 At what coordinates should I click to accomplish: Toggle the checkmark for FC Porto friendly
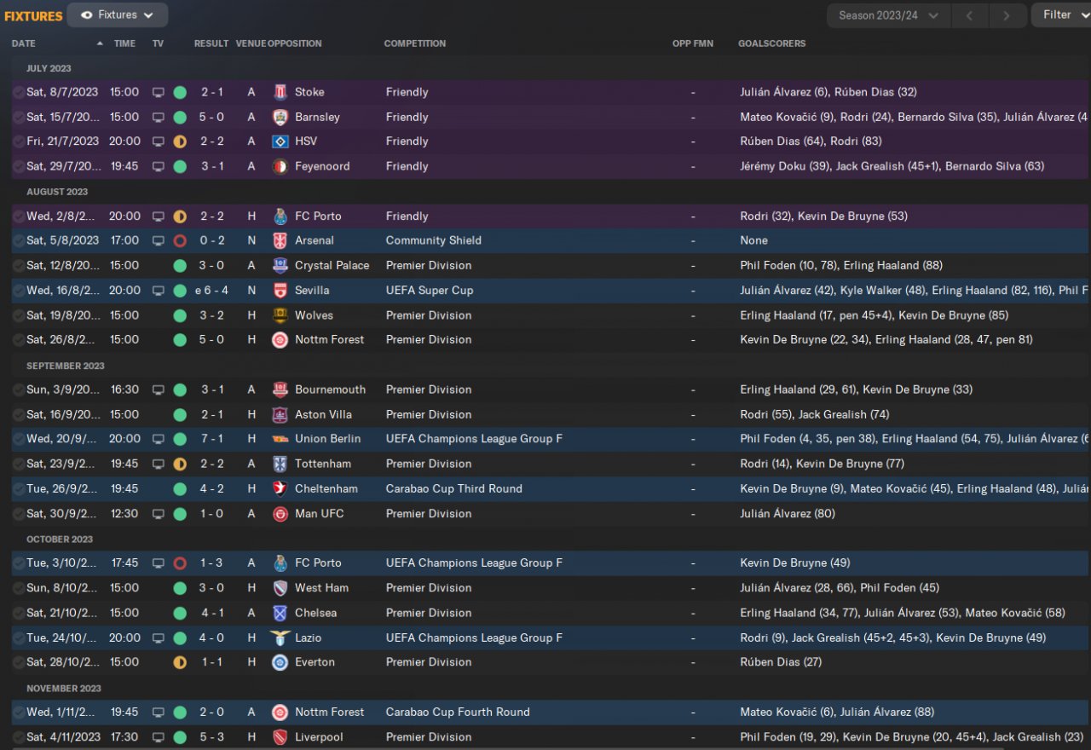click(x=18, y=216)
